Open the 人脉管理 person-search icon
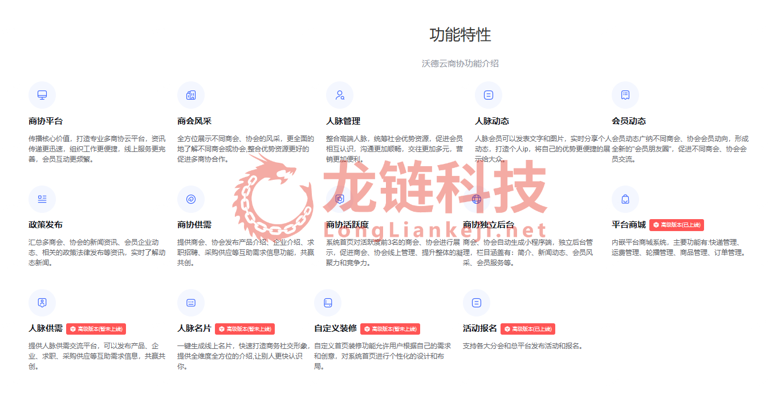The height and width of the screenshot is (395, 781). pos(340,95)
